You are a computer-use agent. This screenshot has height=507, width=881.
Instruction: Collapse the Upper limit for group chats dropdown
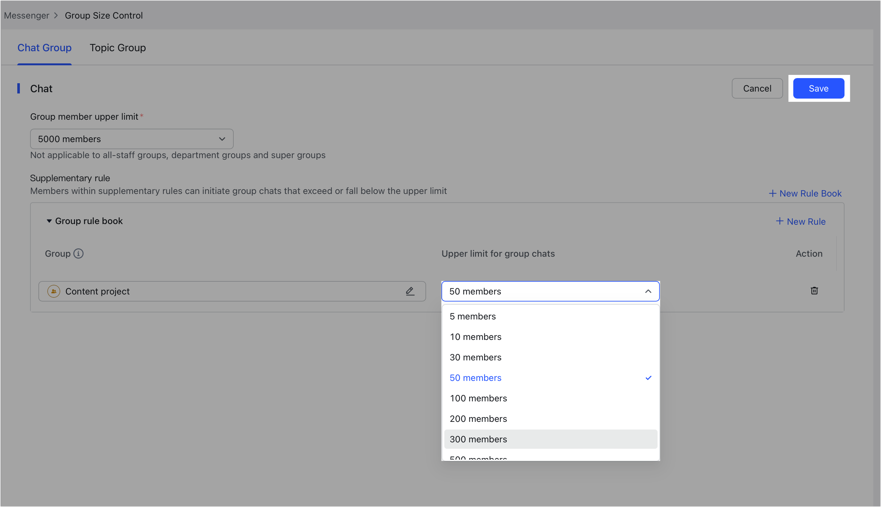(648, 291)
